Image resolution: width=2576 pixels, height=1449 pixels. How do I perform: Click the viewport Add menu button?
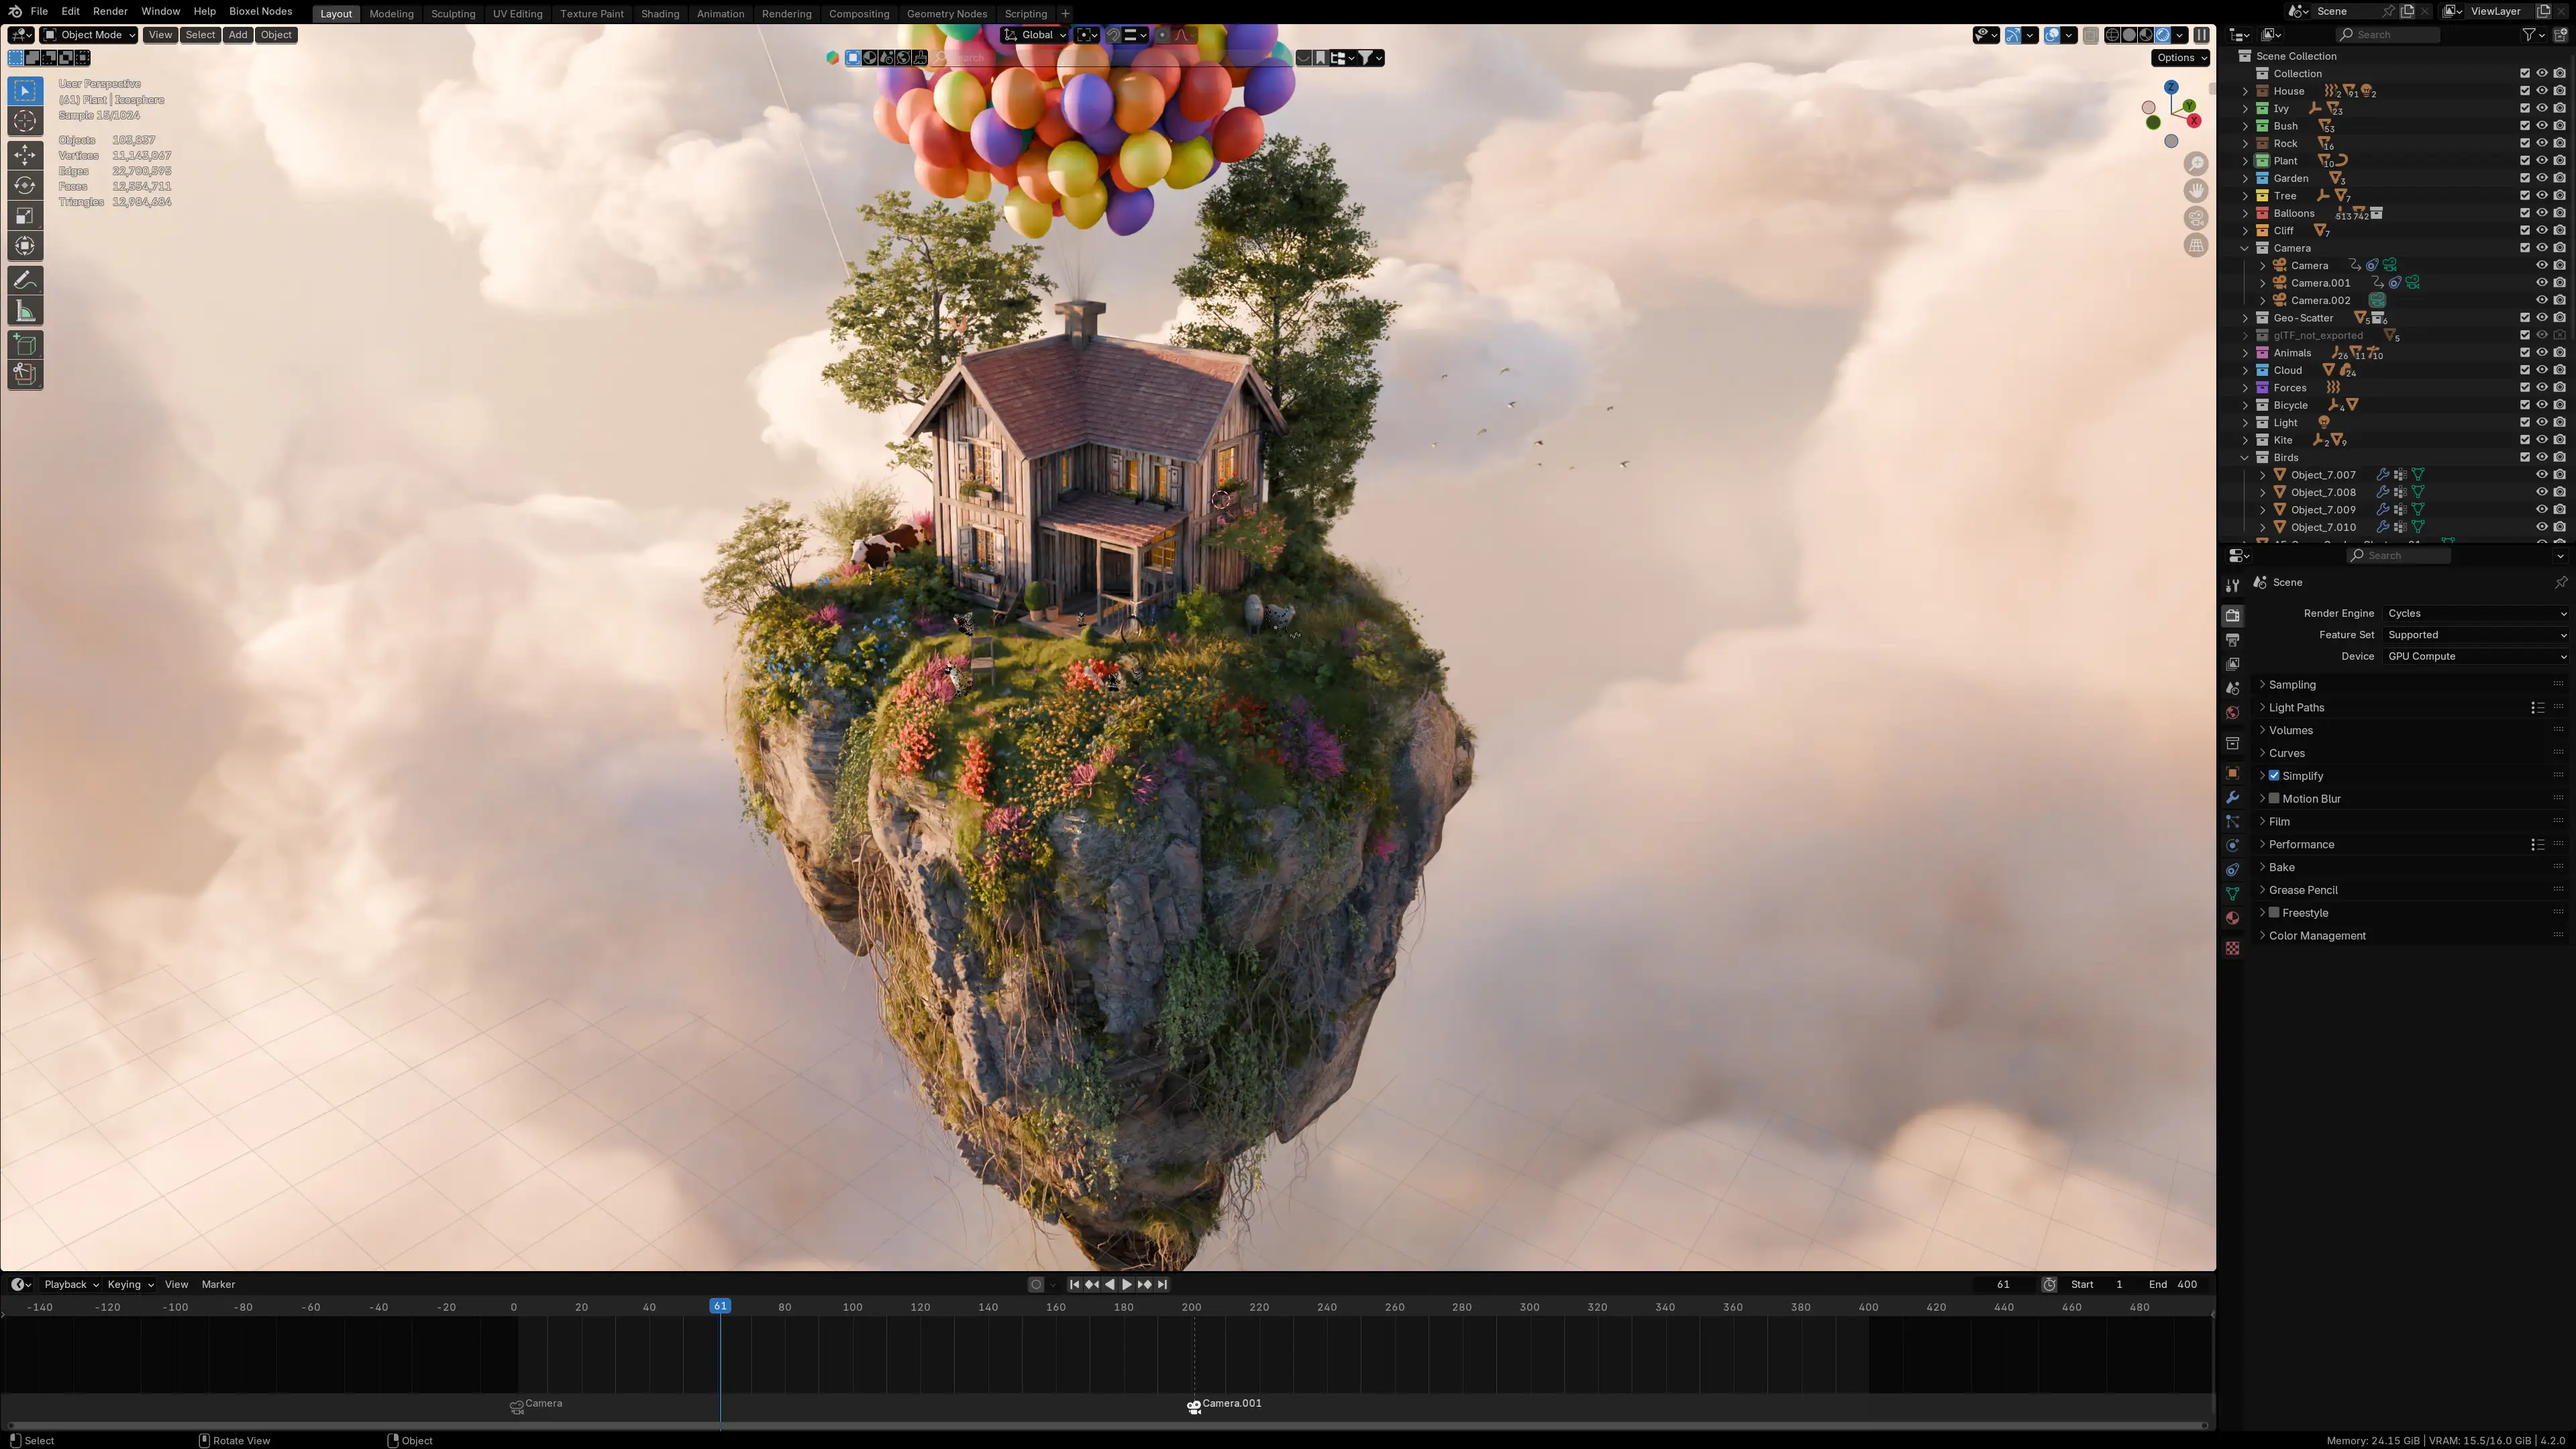(237, 35)
